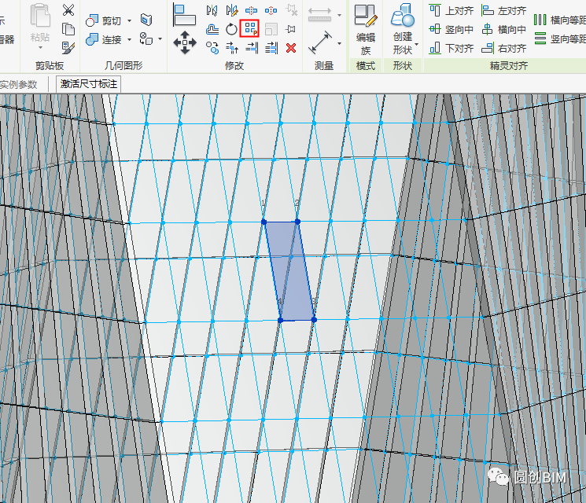Image resolution: width=586 pixels, height=503 pixels.
Task: Select adaptive point 1 of the blue panel
Action: tap(264, 222)
